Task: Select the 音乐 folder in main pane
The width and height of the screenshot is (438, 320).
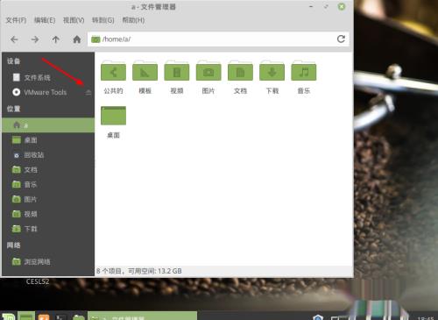Action: [304, 71]
